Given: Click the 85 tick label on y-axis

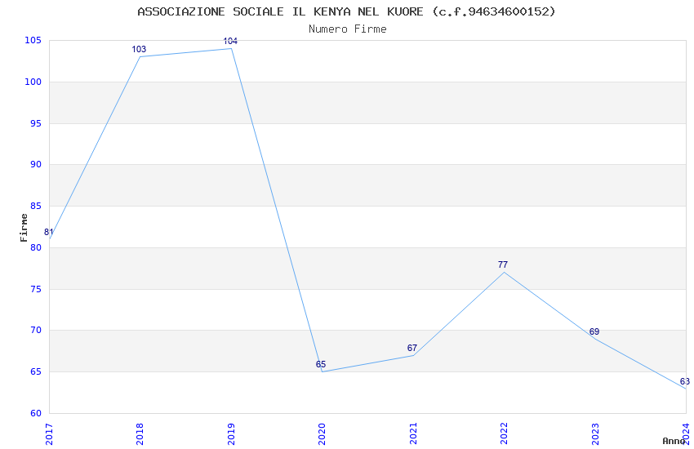Looking at the screenshot, I should point(36,207).
